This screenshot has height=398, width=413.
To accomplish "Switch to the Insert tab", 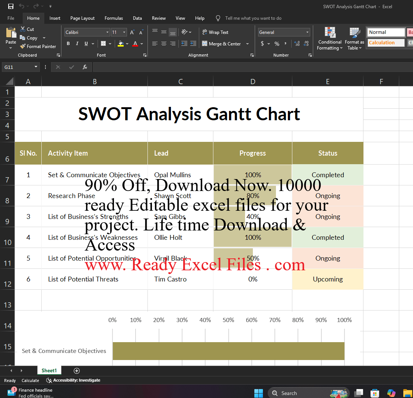I will [55, 18].
